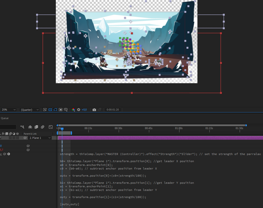Click exposure value +0,0
This screenshot has width=263, height=208.
[84, 110]
